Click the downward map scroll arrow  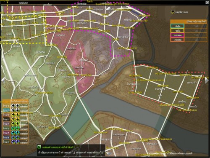click(109, 154)
